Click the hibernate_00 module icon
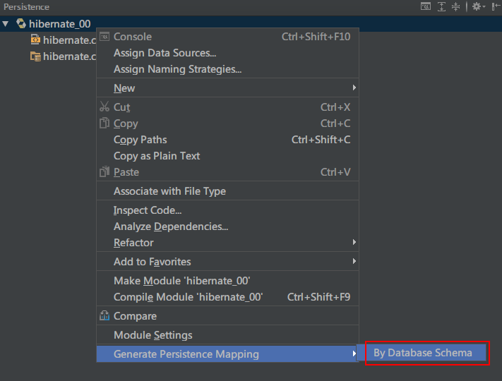Viewport: 502px width, 381px height. pyautogui.click(x=21, y=23)
